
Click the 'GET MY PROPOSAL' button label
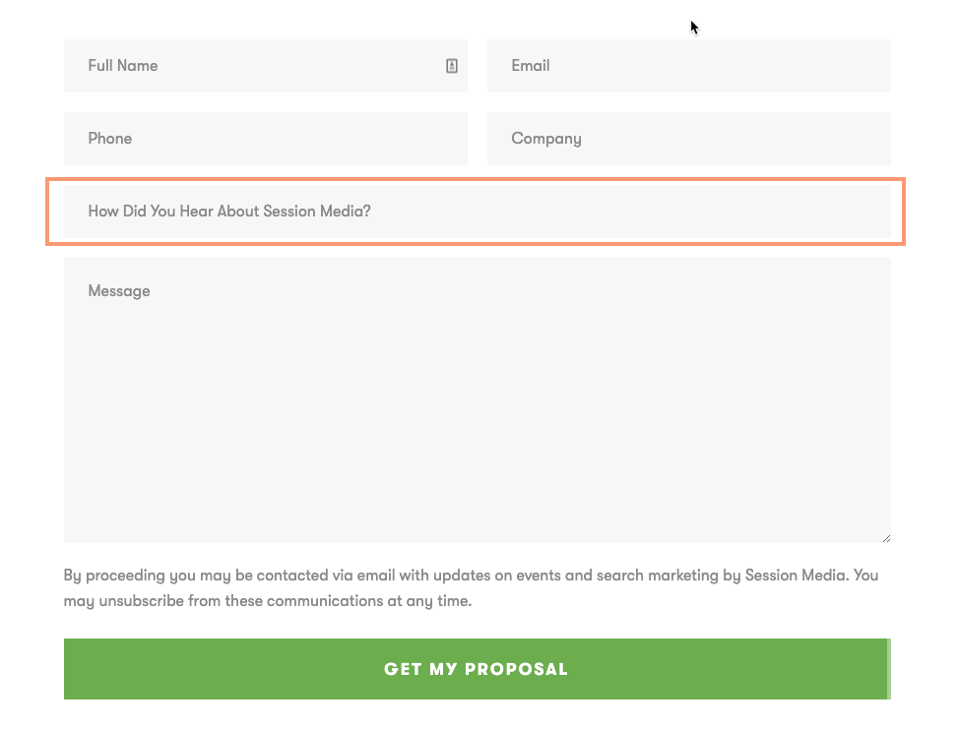point(476,669)
